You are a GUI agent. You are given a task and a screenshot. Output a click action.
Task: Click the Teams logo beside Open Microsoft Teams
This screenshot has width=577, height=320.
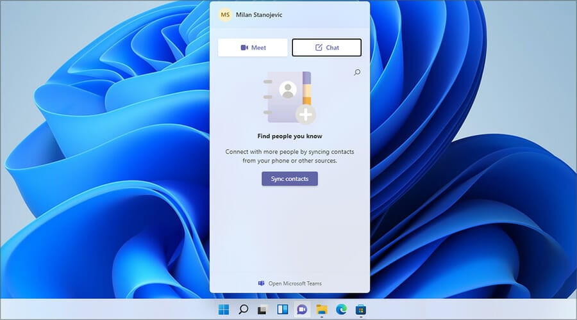point(262,284)
